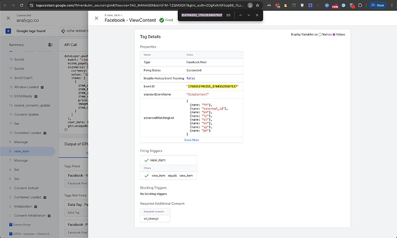397x238 pixels.
Task: Click false for Disable History Event Tracking
Action: [190, 78]
